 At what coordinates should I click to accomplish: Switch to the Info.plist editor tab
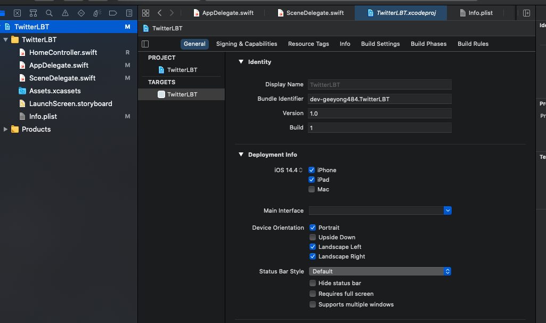476,13
